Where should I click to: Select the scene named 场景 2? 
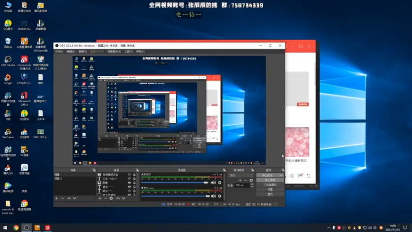[x=75, y=178]
